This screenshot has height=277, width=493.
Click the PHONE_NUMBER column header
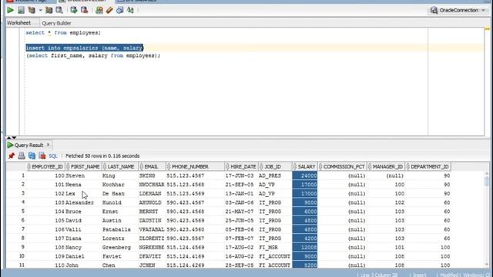pyautogui.click(x=195, y=167)
